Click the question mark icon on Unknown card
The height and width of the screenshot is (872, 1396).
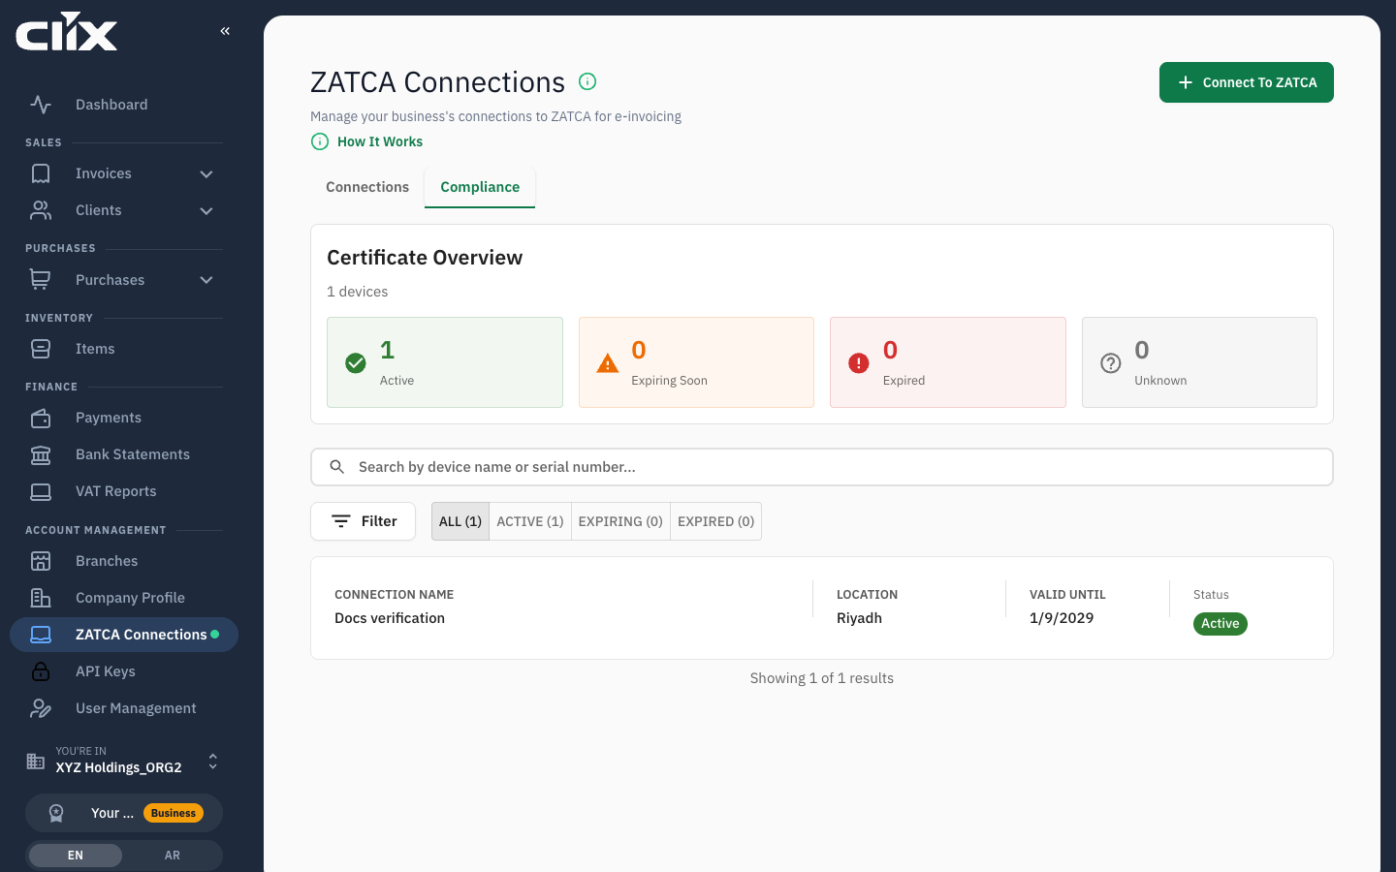[x=1111, y=363]
